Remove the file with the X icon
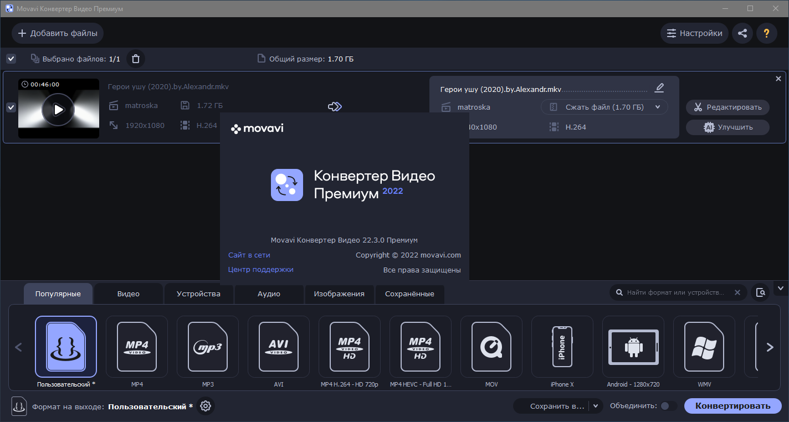789x422 pixels. click(778, 79)
